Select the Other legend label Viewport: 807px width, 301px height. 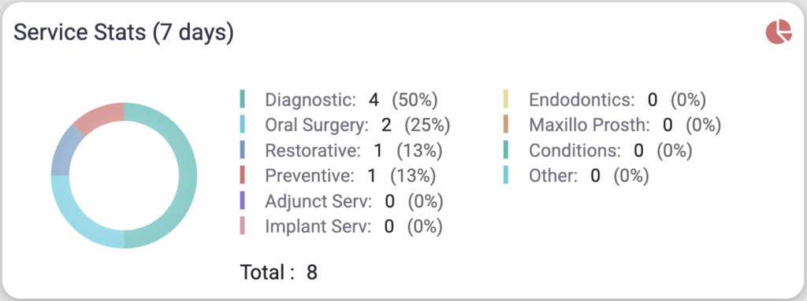(553, 176)
